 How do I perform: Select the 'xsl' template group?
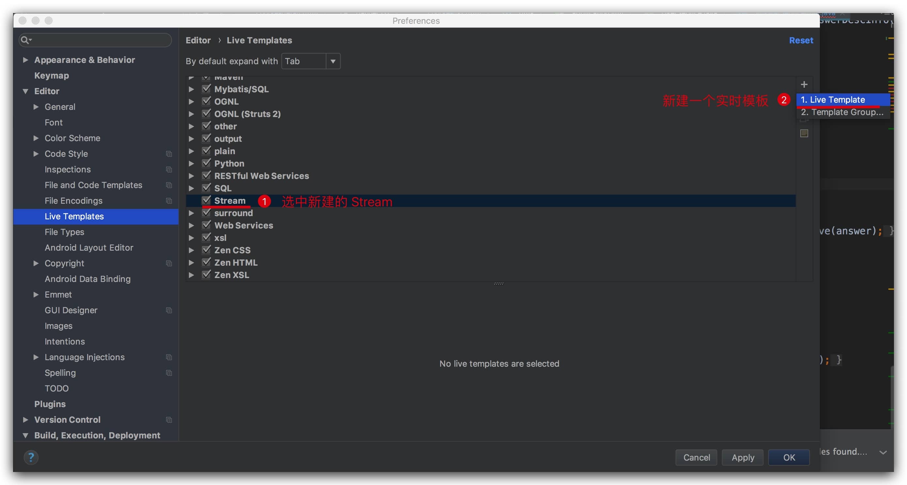point(221,238)
